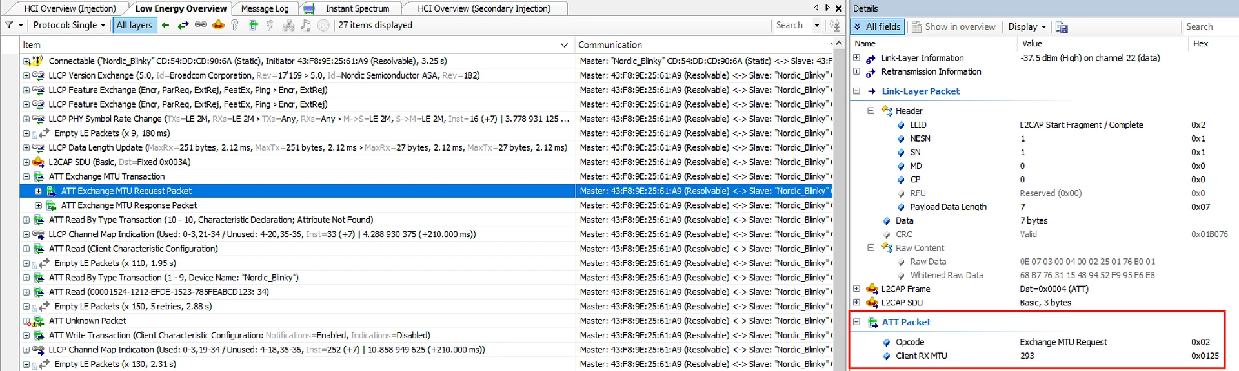
Task: Click the green double-arrow exchange icon
Action: 183,25
